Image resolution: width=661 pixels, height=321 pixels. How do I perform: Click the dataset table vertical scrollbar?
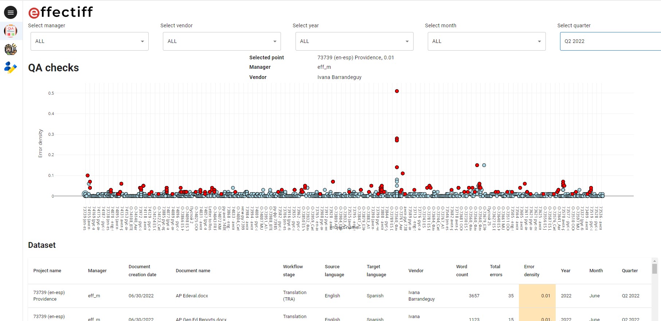pyautogui.click(x=654, y=269)
